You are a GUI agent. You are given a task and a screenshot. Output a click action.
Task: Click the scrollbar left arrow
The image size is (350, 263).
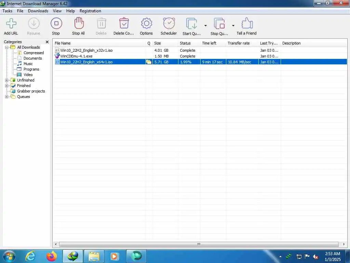[x=56, y=244]
